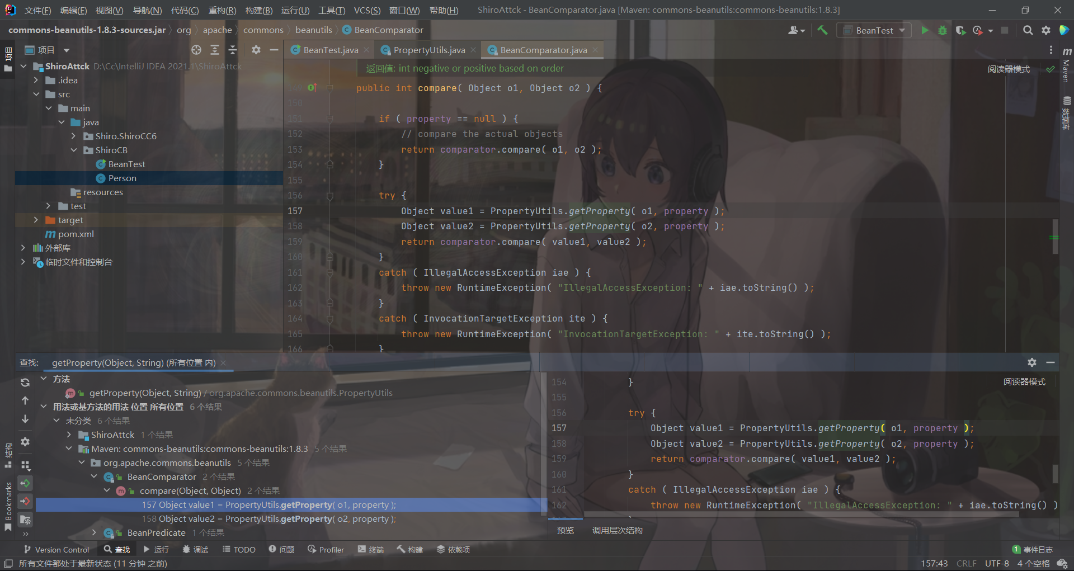1074x571 pixels.
Task: Click the beanutils breadcrumb in navigation bar
Action: click(x=314, y=30)
